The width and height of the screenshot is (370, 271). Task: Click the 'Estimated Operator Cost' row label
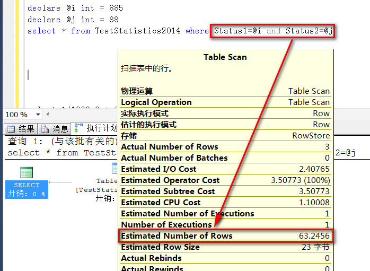(x=170, y=180)
